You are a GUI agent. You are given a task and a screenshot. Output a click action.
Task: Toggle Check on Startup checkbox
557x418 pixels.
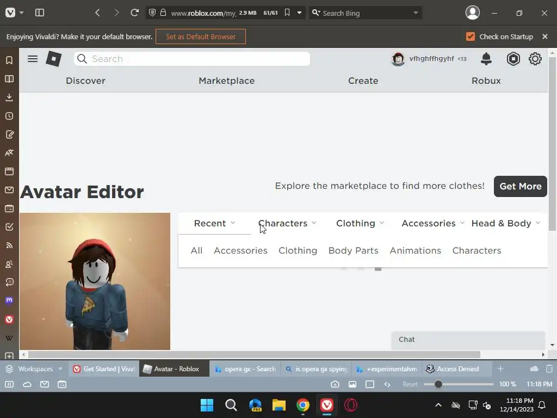point(471,36)
